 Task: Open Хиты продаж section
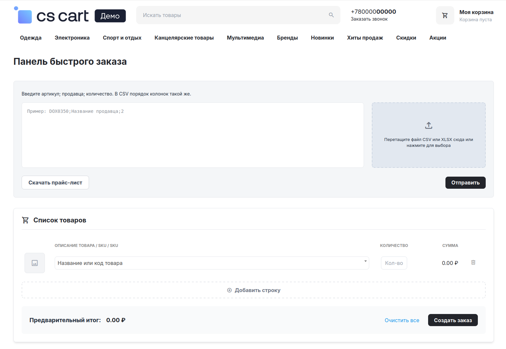click(365, 38)
